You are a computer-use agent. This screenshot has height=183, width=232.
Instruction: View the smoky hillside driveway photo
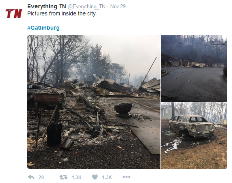point(194,68)
